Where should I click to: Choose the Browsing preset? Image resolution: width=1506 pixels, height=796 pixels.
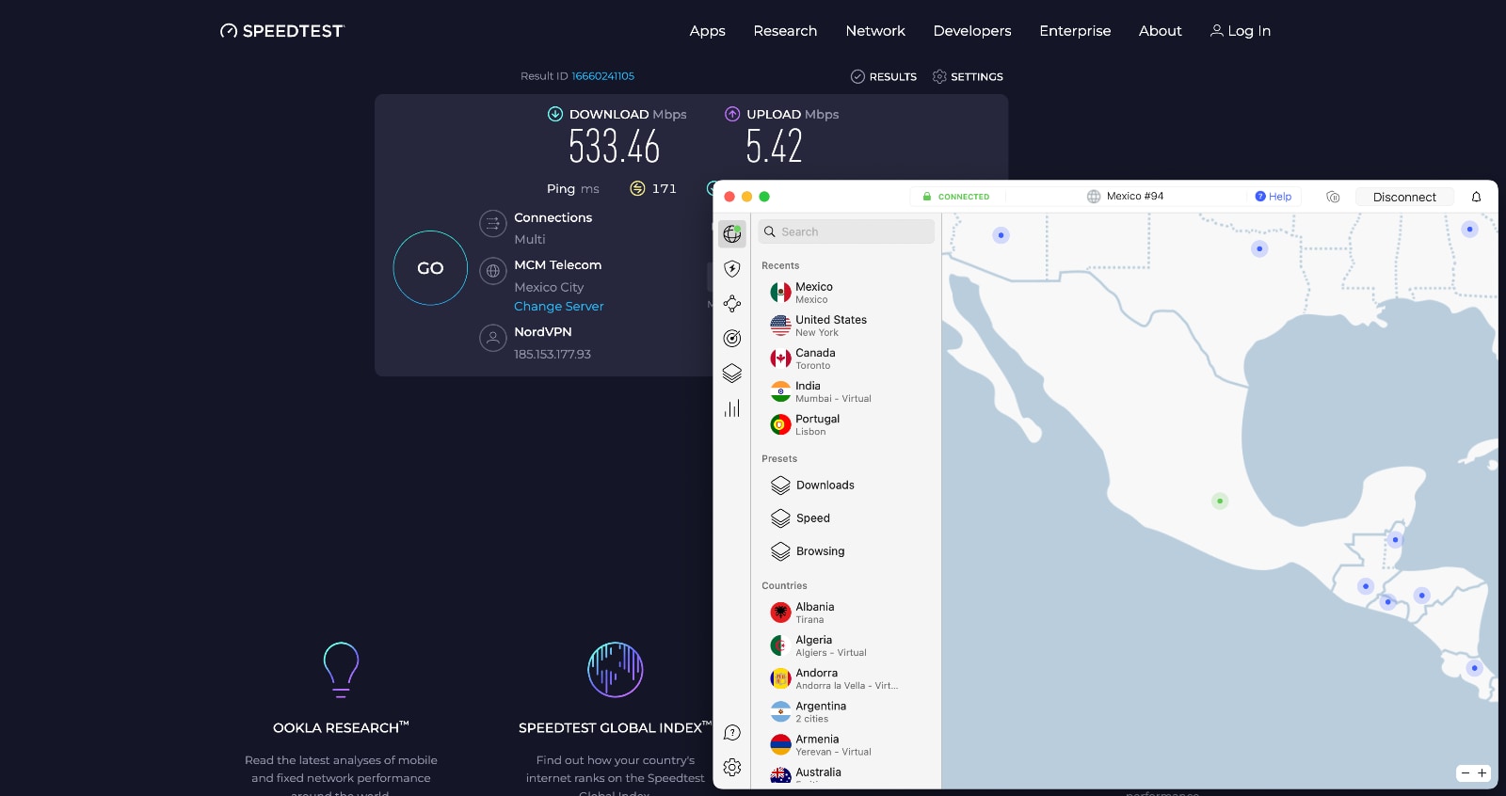(x=845, y=551)
